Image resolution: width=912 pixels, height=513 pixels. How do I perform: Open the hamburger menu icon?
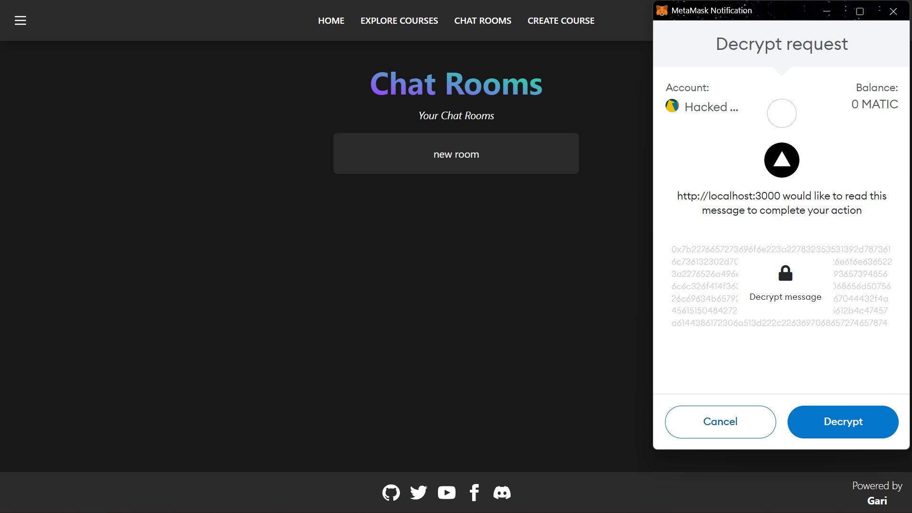click(20, 20)
